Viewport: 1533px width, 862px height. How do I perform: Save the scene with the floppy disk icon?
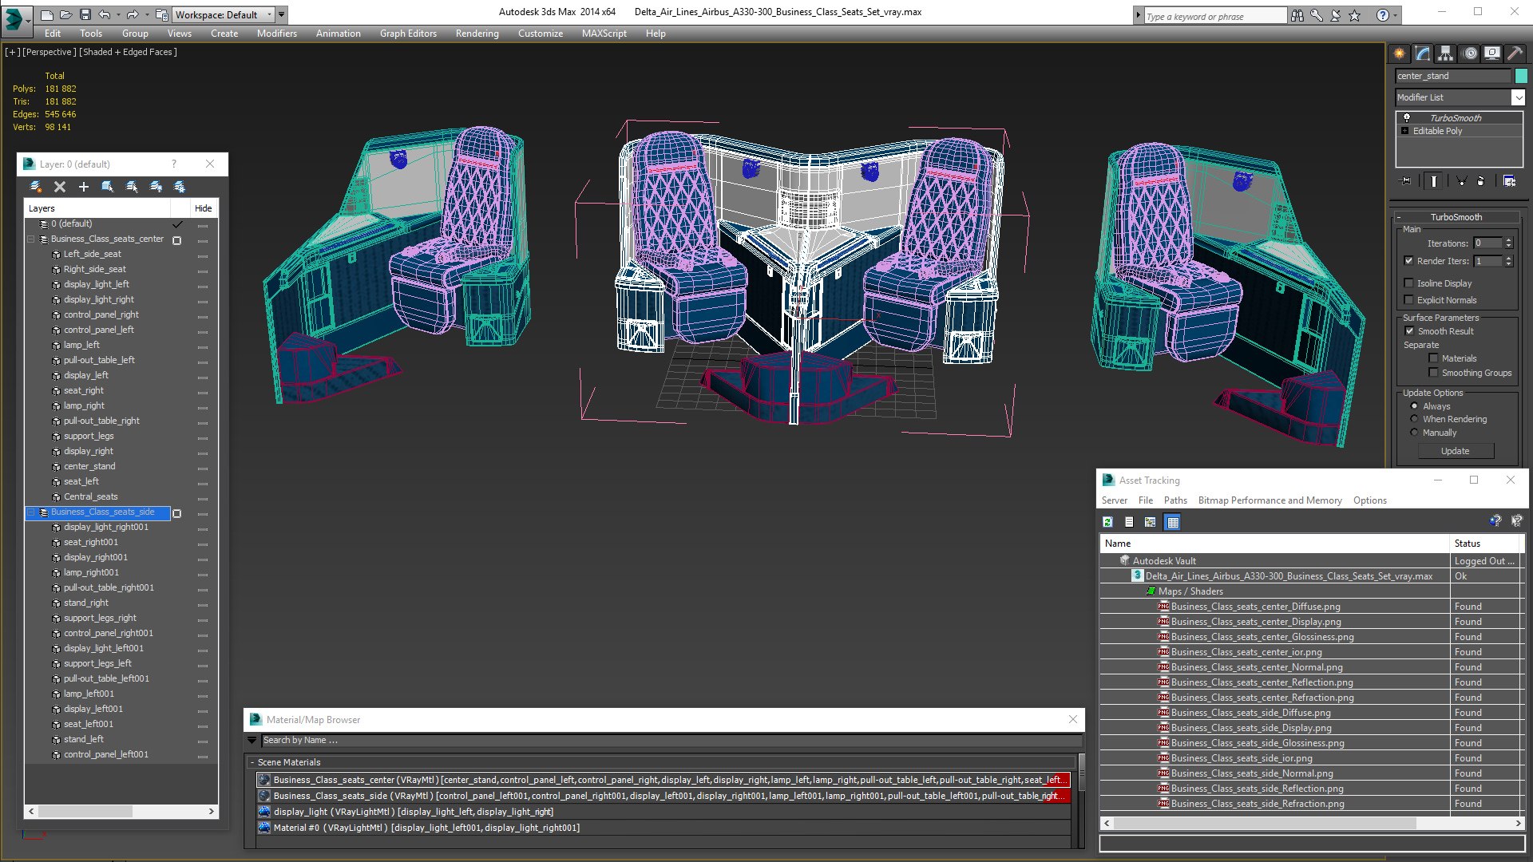pyautogui.click(x=85, y=14)
